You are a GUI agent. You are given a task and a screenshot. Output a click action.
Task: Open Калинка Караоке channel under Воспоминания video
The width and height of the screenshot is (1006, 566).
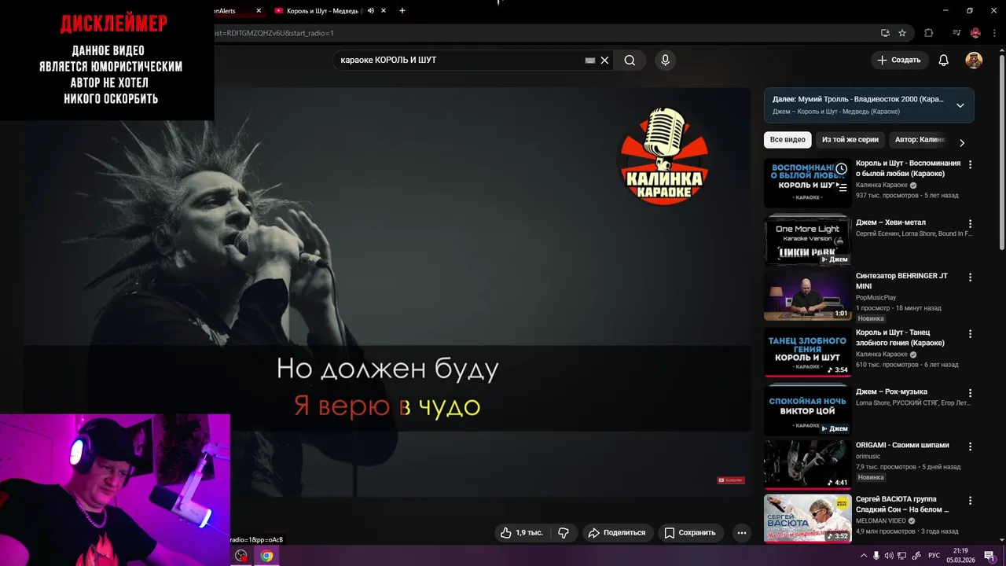tap(881, 186)
